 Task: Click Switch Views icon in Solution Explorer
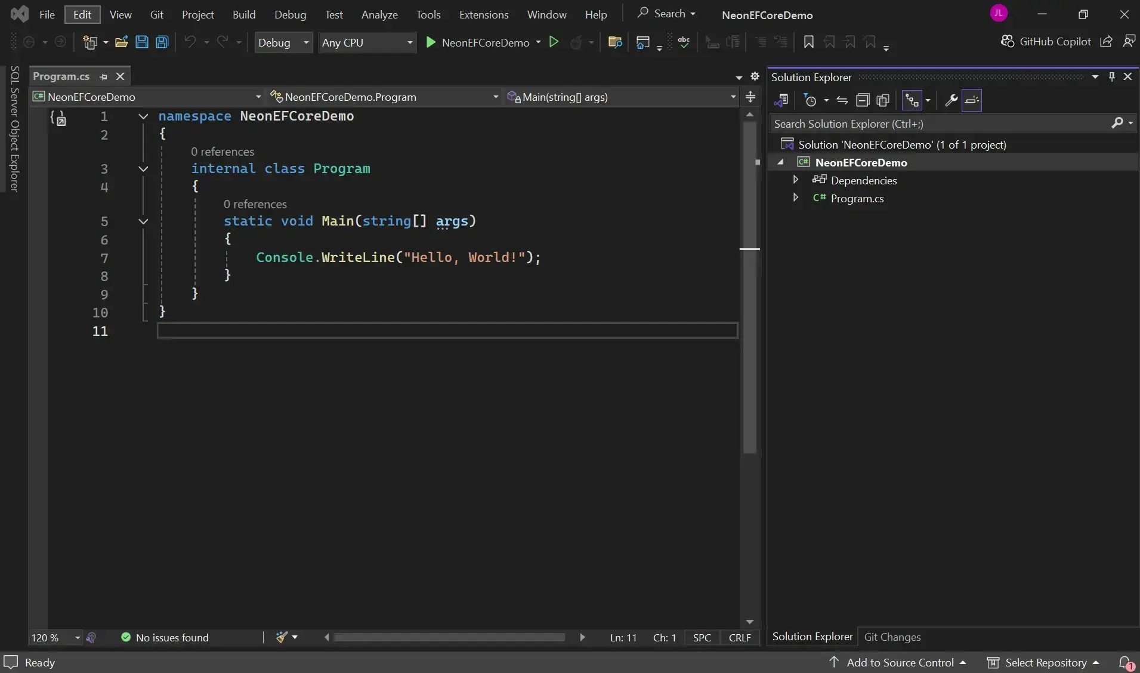tap(781, 100)
